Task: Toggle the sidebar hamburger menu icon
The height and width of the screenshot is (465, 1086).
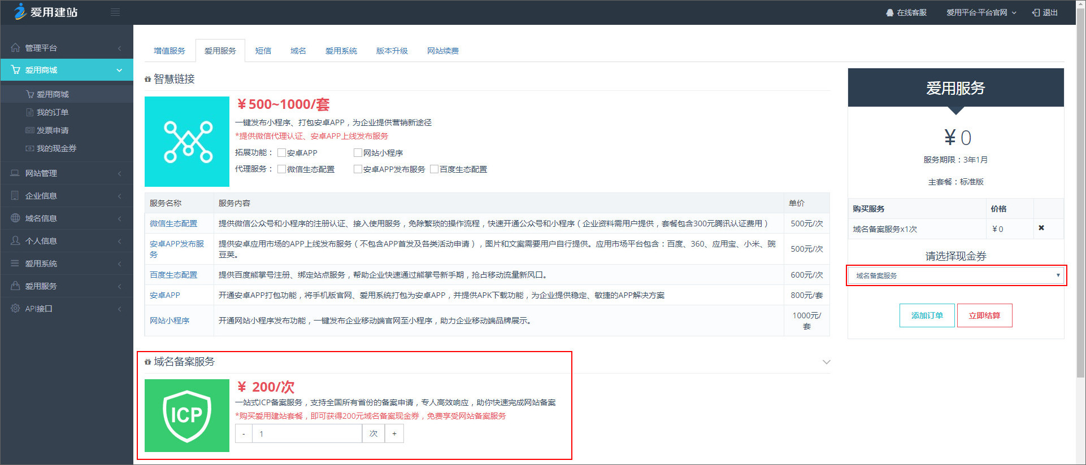Action: [115, 12]
